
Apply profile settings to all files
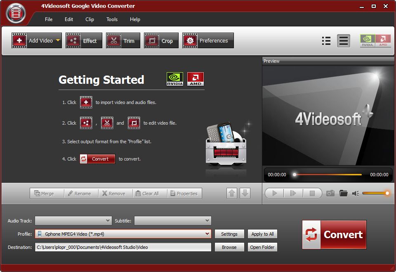262,234
